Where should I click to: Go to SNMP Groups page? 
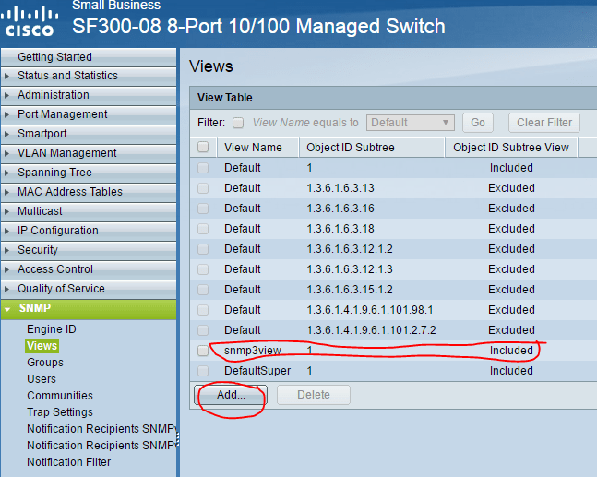[x=45, y=363]
